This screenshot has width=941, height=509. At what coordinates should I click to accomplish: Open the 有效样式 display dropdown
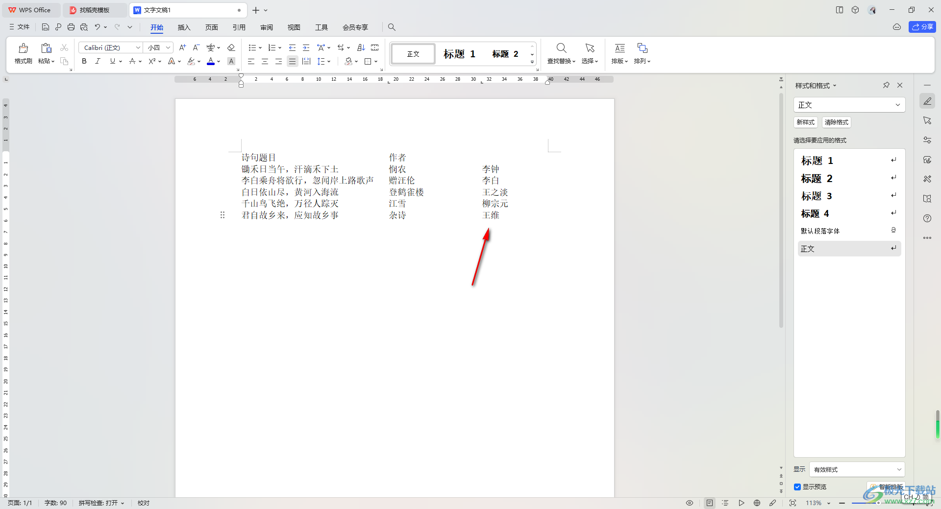pyautogui.click(x=857, y=469)
